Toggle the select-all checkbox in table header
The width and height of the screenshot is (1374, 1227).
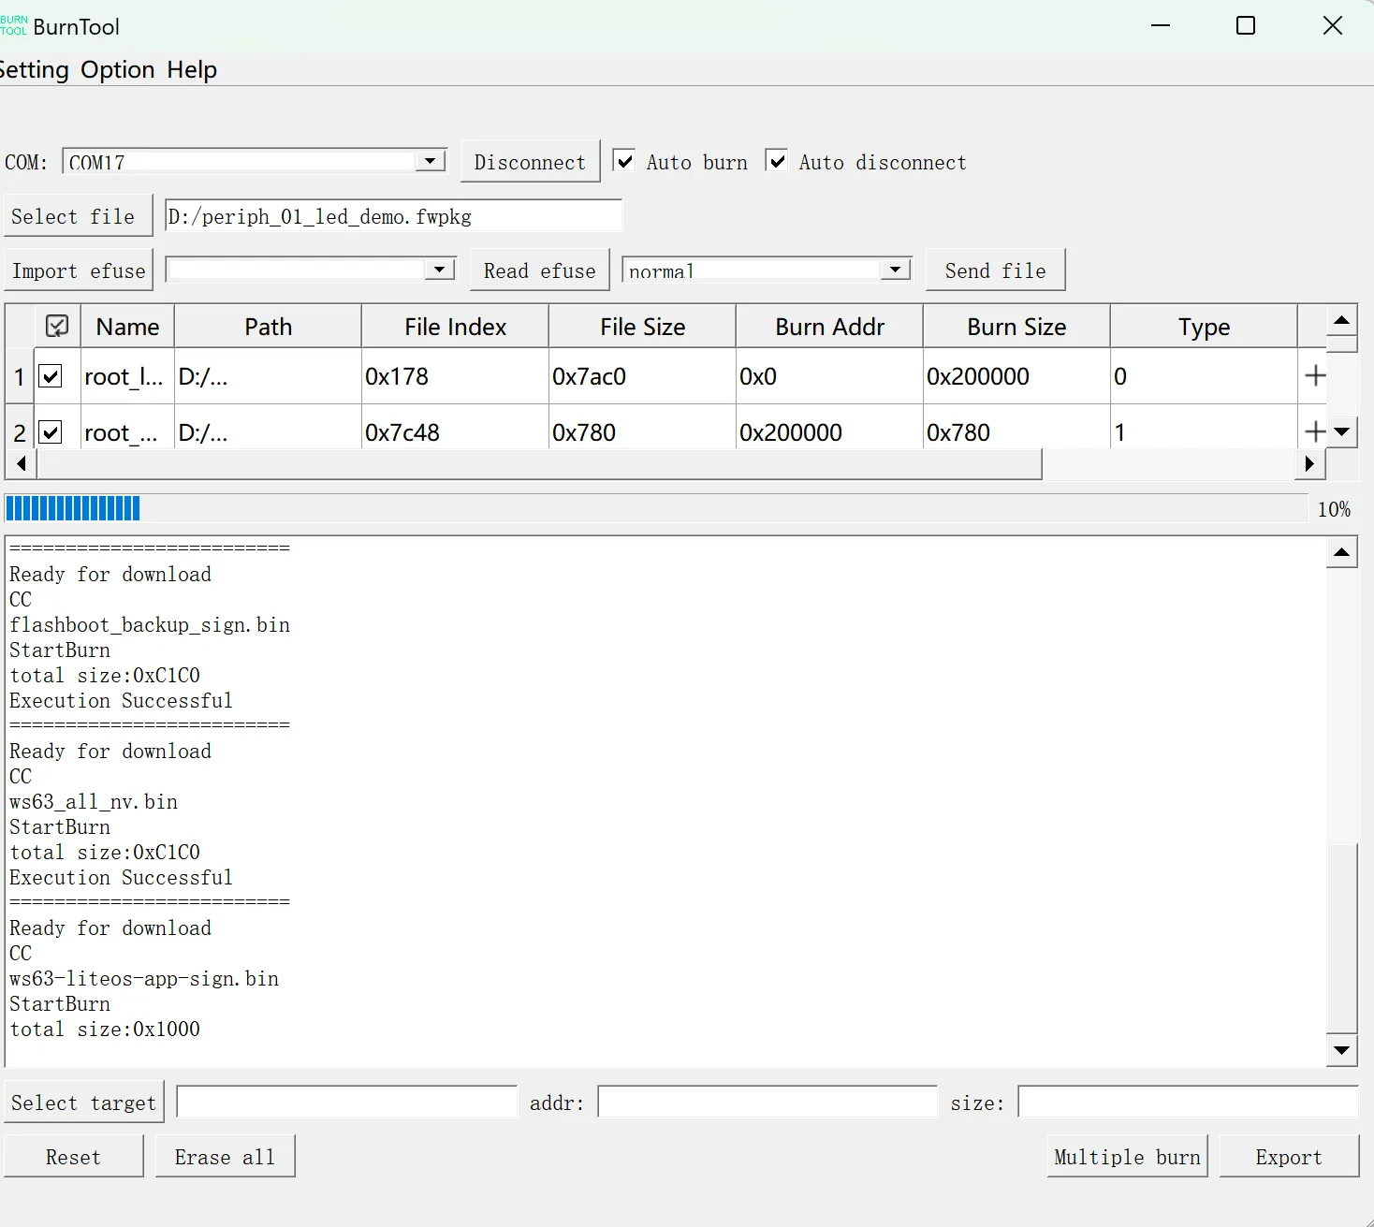[x=57, y=326]
